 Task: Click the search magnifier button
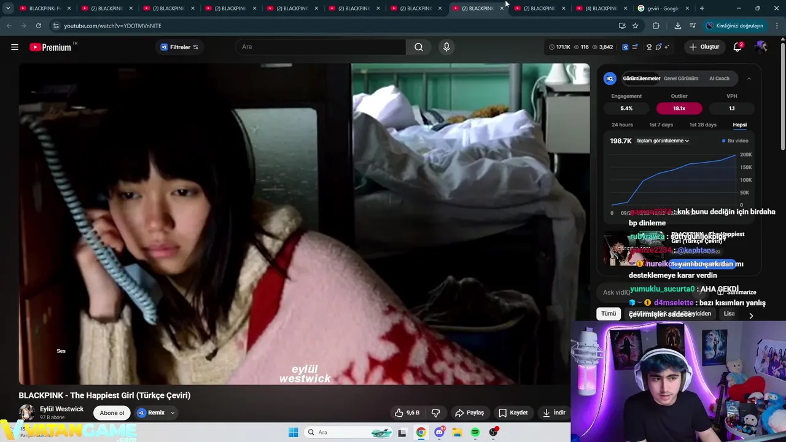[419, 47]
